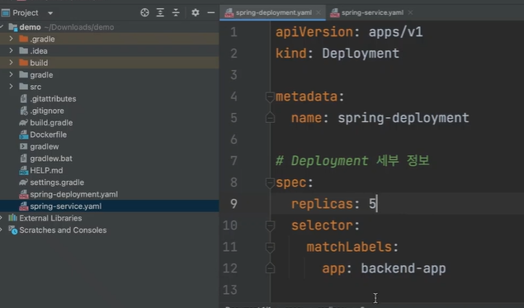Select spring-service.yaml in project tree
Image resolution: width=524 pixels, height=308 pixels.
pyautogui.click(x=66, y=206)
